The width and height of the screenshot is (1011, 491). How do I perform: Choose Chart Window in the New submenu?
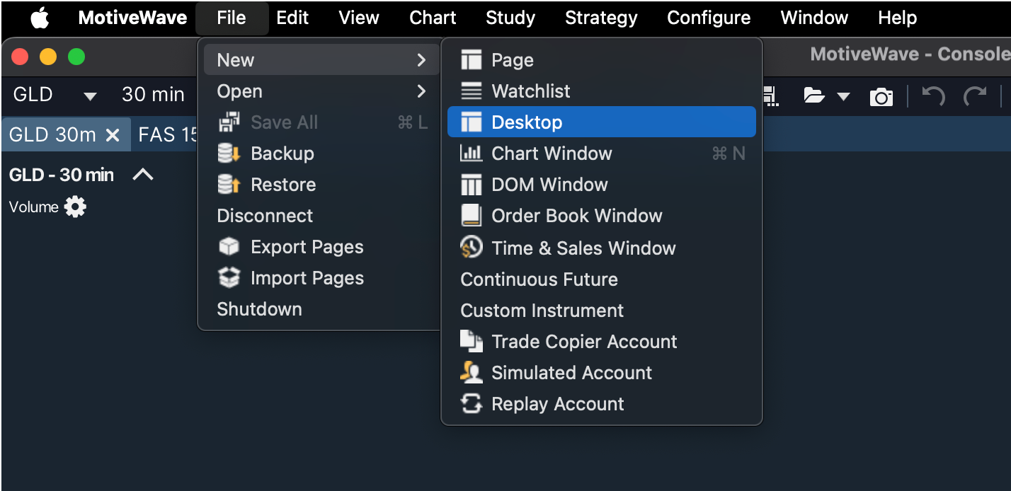tap(551, 154)
